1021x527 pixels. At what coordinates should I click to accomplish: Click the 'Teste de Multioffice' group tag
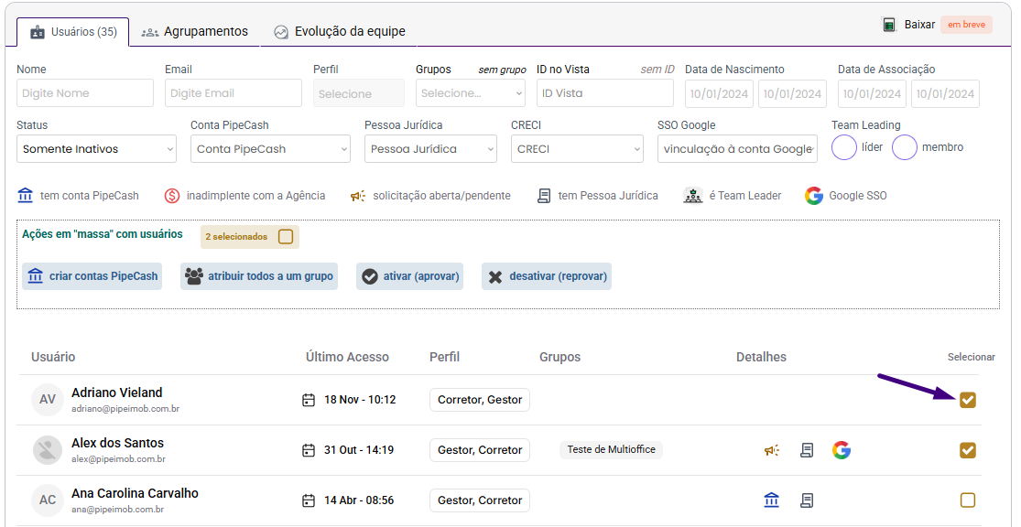(x=611, y=449)
